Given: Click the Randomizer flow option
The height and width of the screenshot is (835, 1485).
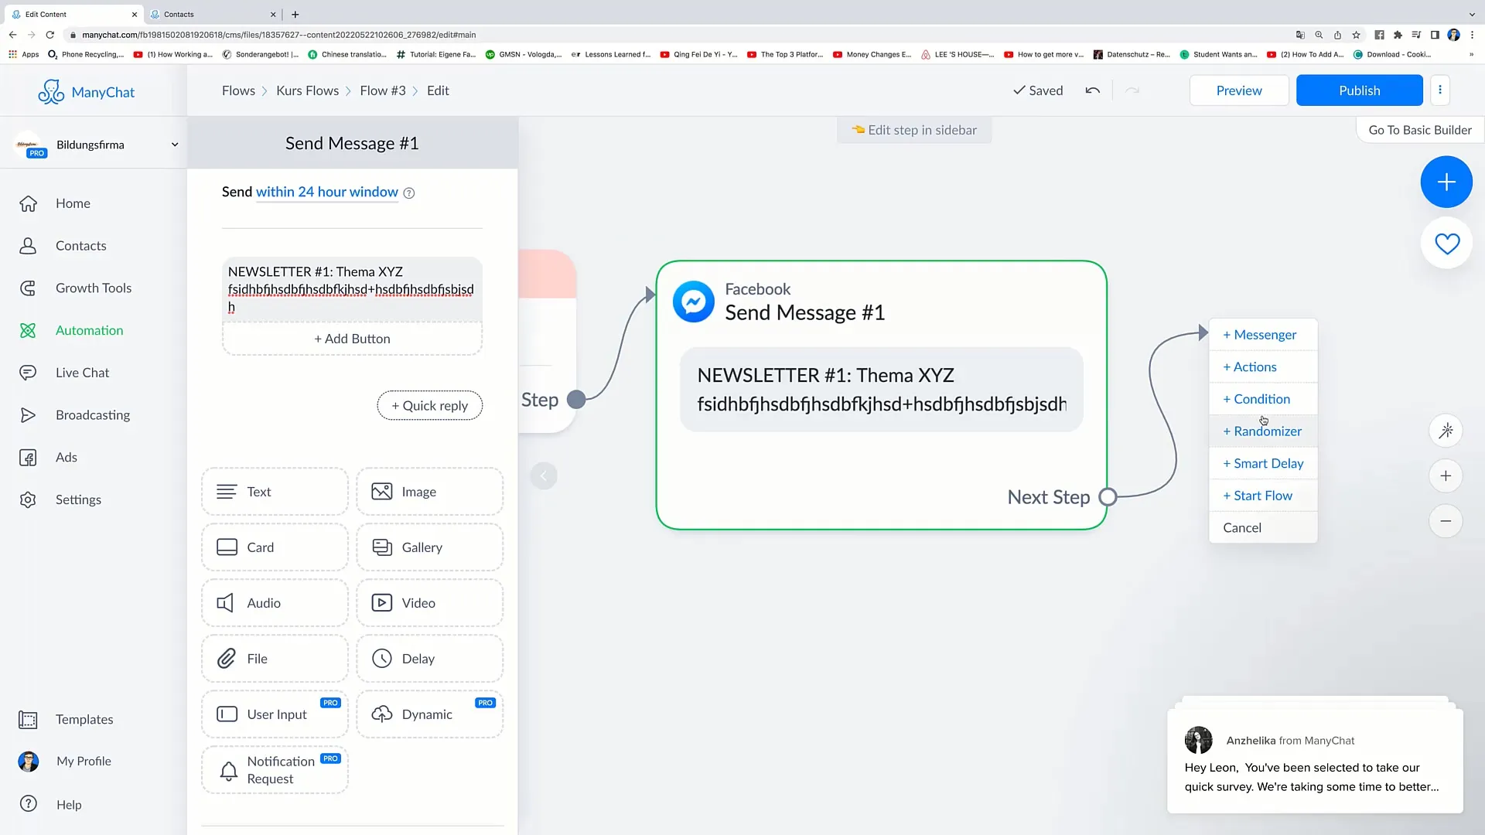Looking at the screenshot, I should pyautogui.click(x=1261, y=430).
